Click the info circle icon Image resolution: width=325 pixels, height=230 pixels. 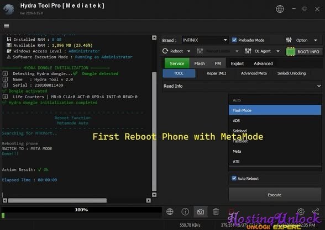pos(185,212)
